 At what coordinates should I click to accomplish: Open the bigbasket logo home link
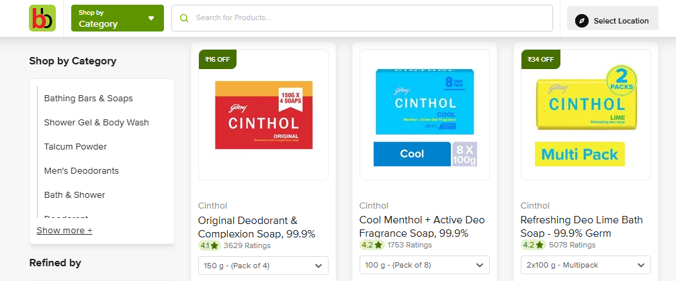pos(42,18)
